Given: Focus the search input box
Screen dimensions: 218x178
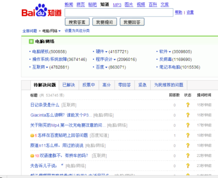Looking at the screenshot, I should pos(119,13).
